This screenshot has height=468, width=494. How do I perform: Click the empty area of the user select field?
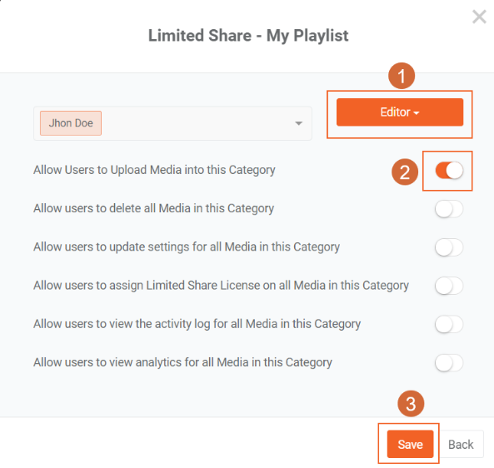click(x=195, y=123)
